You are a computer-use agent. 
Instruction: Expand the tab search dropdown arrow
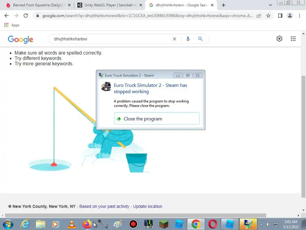pyautogui.click(x=270, y=5)
